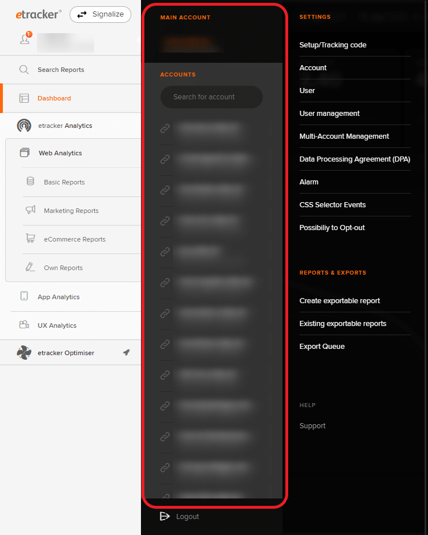
Task: Open CSS Selector Events
Action: [x=333, y=205]
